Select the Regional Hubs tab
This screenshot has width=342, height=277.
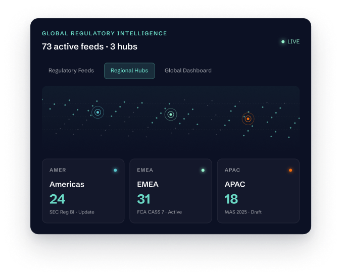pyautogui.click(x=129, y=71)
